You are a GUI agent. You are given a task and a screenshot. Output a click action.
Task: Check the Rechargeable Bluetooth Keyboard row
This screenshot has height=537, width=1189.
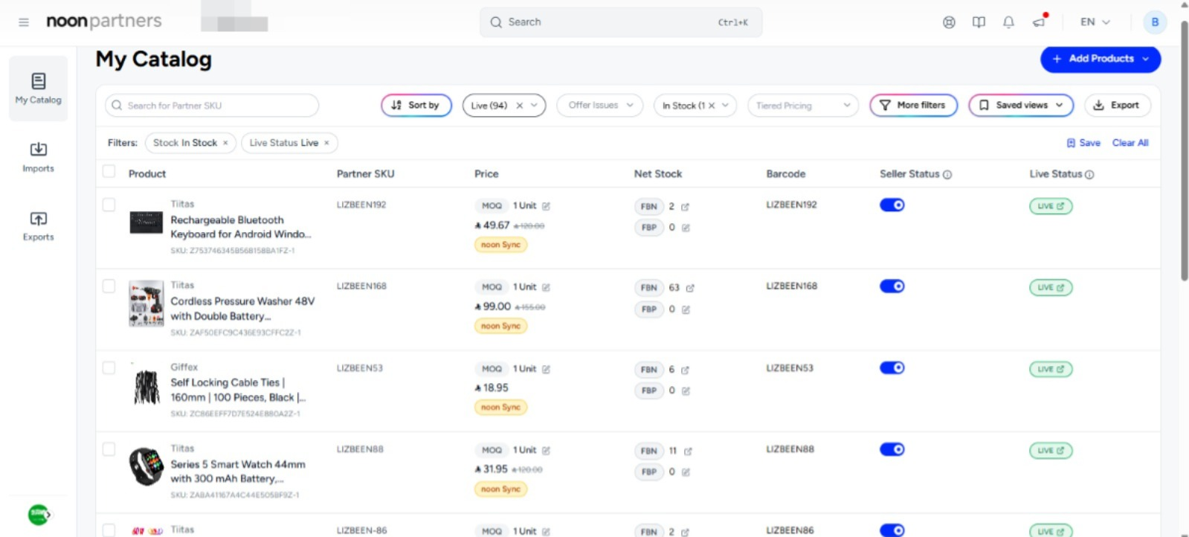click(x=109, y=205)
